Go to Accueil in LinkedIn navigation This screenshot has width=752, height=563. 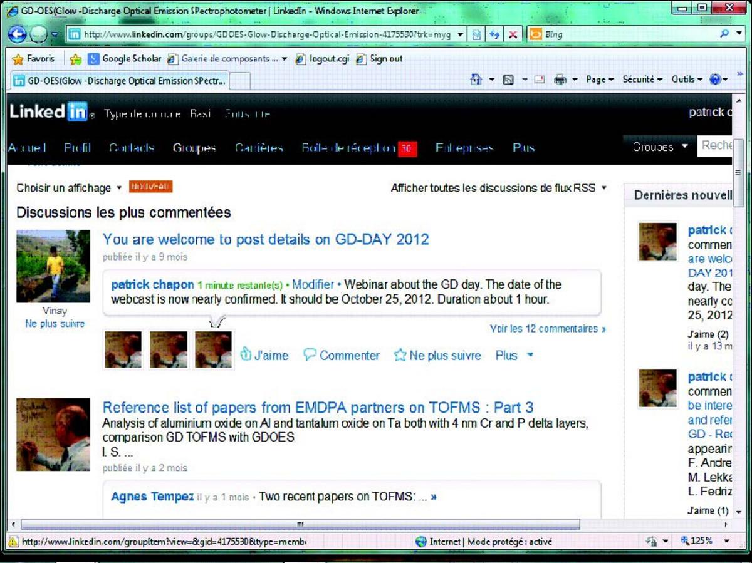(x=27, y=148)
